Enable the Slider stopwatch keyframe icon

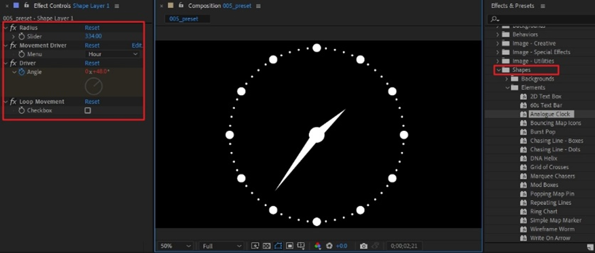[22, 37]
